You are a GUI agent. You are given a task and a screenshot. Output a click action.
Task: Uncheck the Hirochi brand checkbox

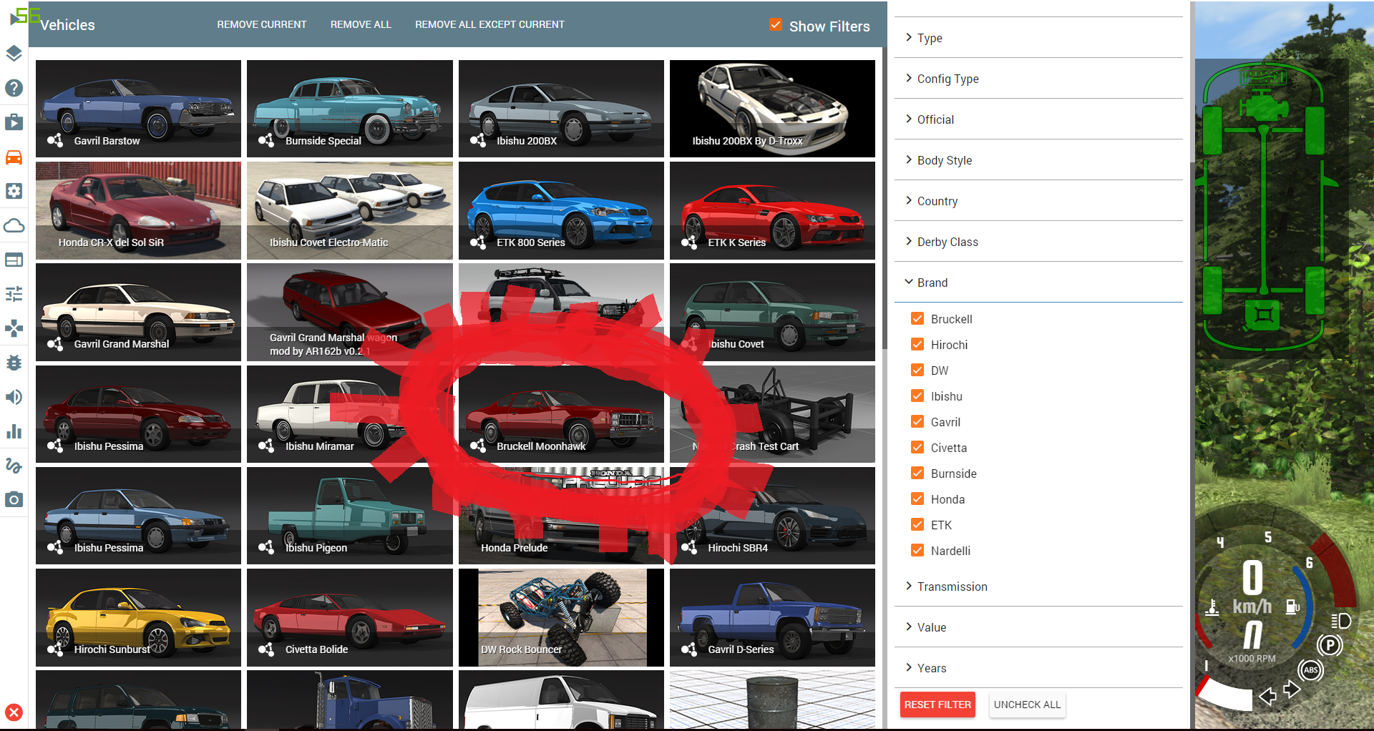[917, 344]
